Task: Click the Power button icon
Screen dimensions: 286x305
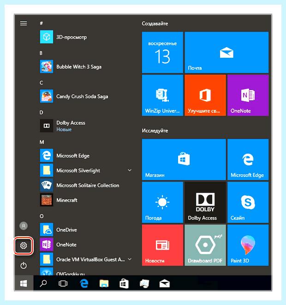Action: click(x=24, y=265)
